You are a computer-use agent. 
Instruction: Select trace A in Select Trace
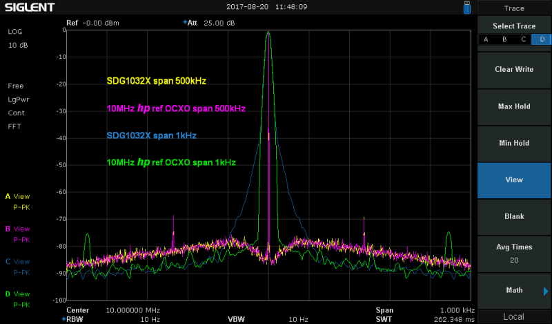[x=486, y=39]
